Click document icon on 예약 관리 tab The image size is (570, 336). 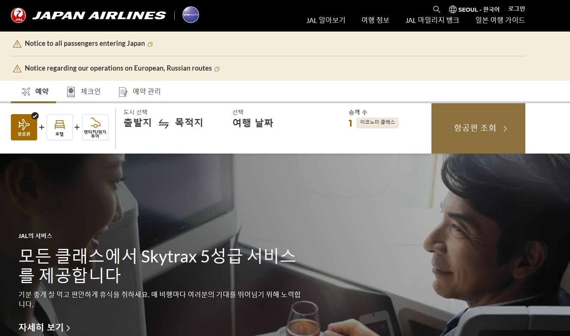coord(123,92)
